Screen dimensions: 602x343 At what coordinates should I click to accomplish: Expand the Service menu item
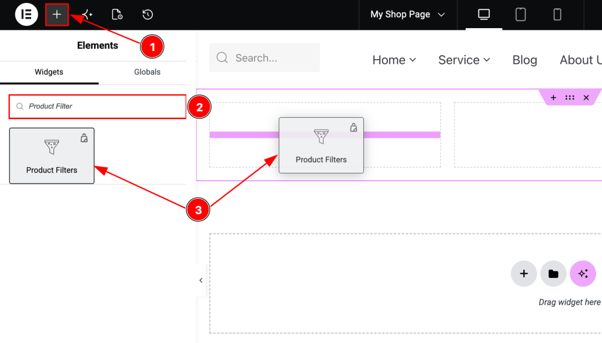coord(464,60)
